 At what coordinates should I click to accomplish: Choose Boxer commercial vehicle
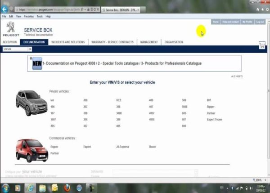click(x=153, y=147)
